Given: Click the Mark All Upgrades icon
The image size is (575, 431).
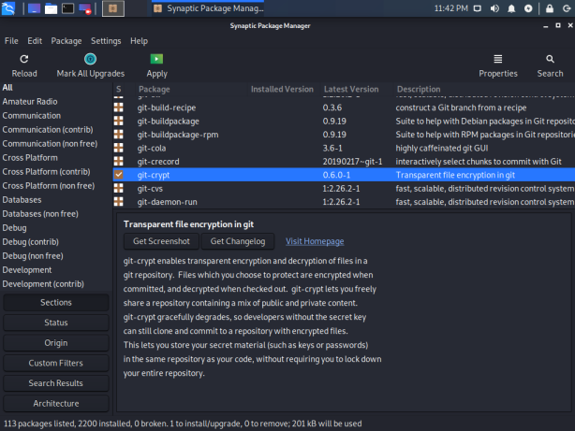Looking at the screenshot, I should click(90, 59).
